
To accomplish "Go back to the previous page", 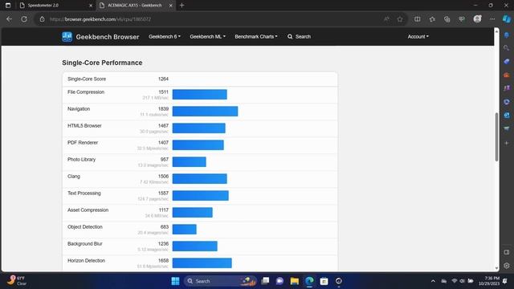I will 9,19.
